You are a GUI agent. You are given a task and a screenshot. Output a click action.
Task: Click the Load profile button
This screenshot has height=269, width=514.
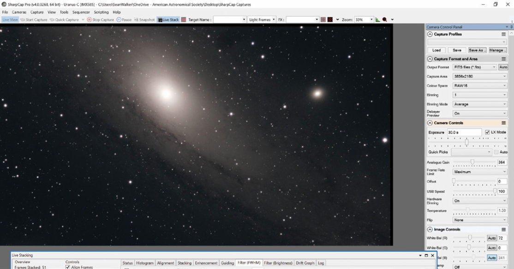click(436, 50)
